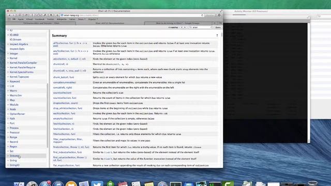
Task: Open the Top Sites grid icon
Action: pos(14,19)
